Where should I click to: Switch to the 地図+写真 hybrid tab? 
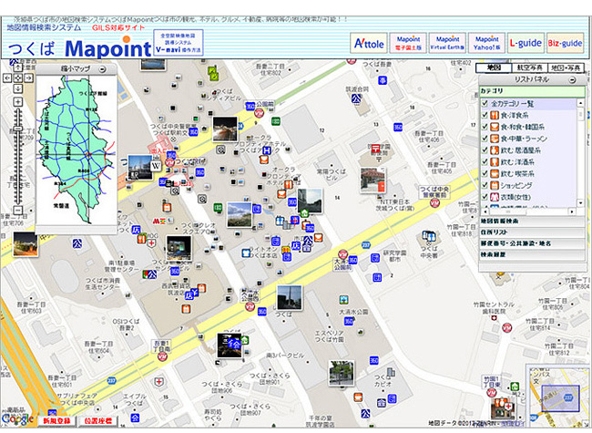point(566,67)
